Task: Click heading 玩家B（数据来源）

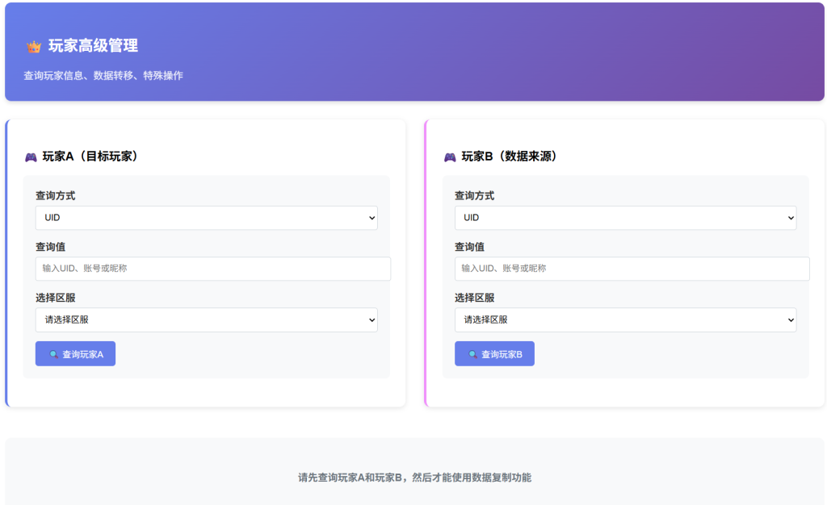Action: [x=509, y=157]
